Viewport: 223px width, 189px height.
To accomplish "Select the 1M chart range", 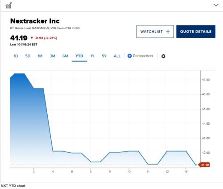I will pos(40,56).
